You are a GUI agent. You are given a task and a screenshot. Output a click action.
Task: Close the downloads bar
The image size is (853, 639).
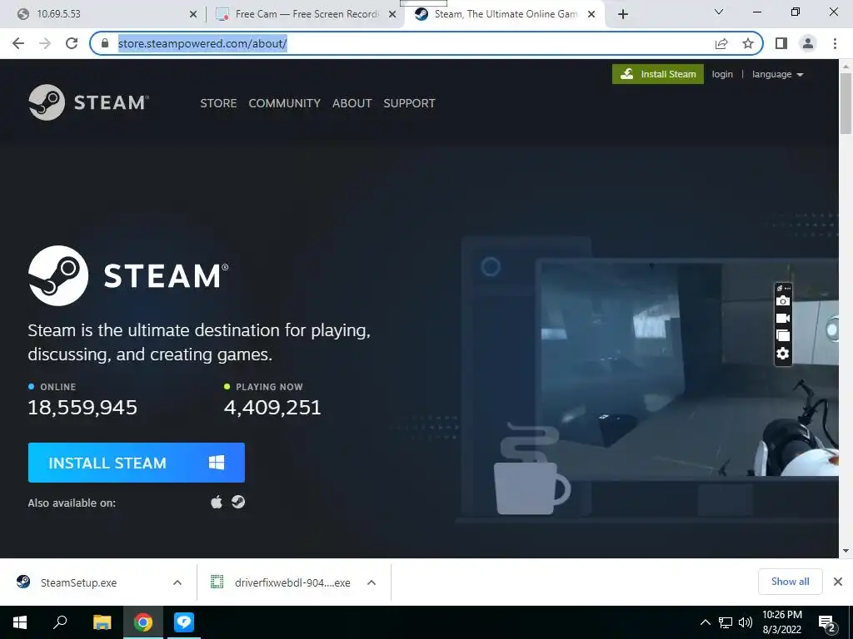[838, 582]
